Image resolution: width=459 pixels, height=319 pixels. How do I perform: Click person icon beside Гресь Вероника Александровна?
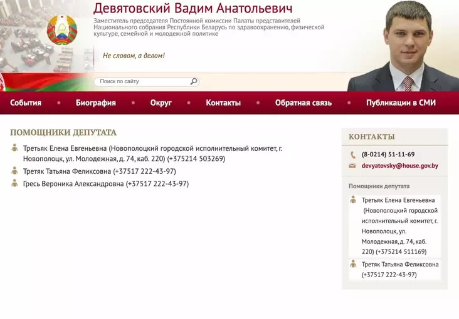(x=14, y=183)
